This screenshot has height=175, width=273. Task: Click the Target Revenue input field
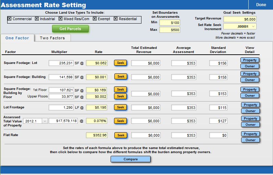tap(240, 19)
